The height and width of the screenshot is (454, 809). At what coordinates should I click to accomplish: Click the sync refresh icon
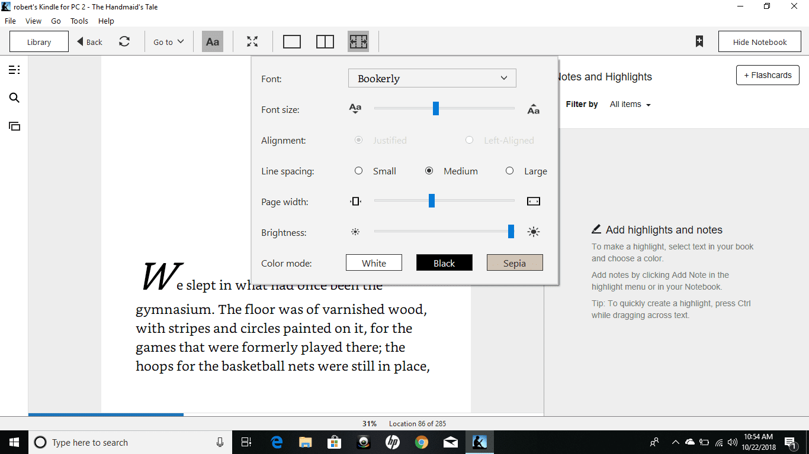pos(124,42)
